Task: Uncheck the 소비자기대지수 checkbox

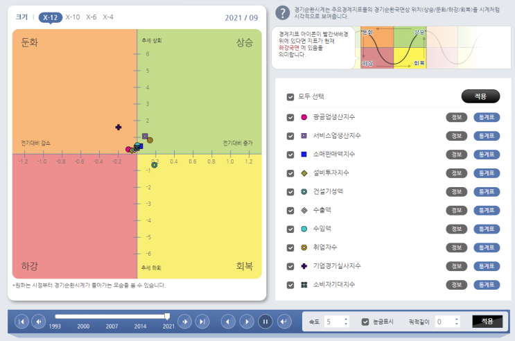Action: 290,285
